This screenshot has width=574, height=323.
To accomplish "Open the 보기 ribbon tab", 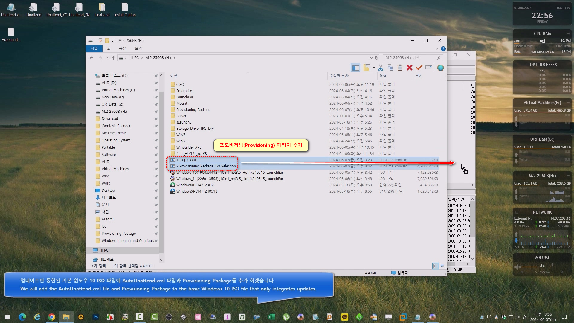I will (138, 48).
